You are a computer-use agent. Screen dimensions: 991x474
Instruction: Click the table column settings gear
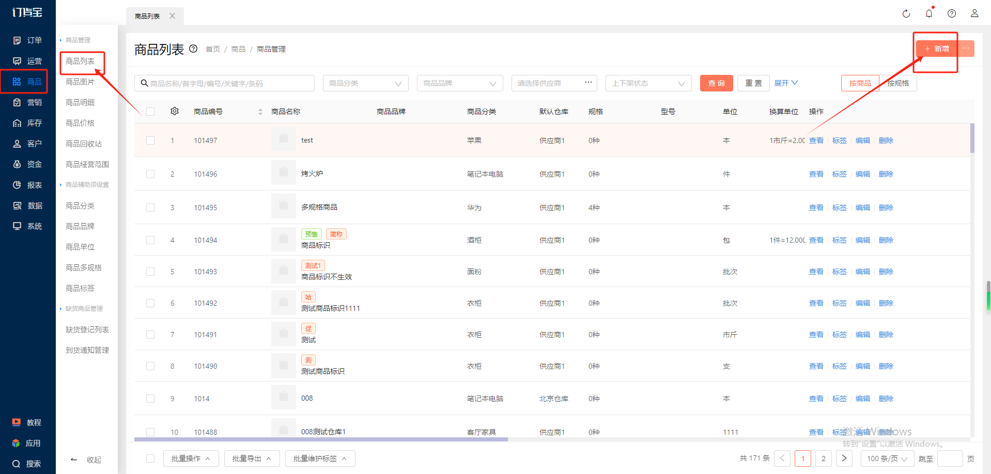coord(175,112)
